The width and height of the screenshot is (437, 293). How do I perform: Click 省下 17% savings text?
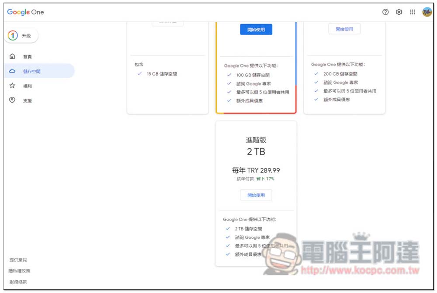pyautogui.click(x=266, y=179)
